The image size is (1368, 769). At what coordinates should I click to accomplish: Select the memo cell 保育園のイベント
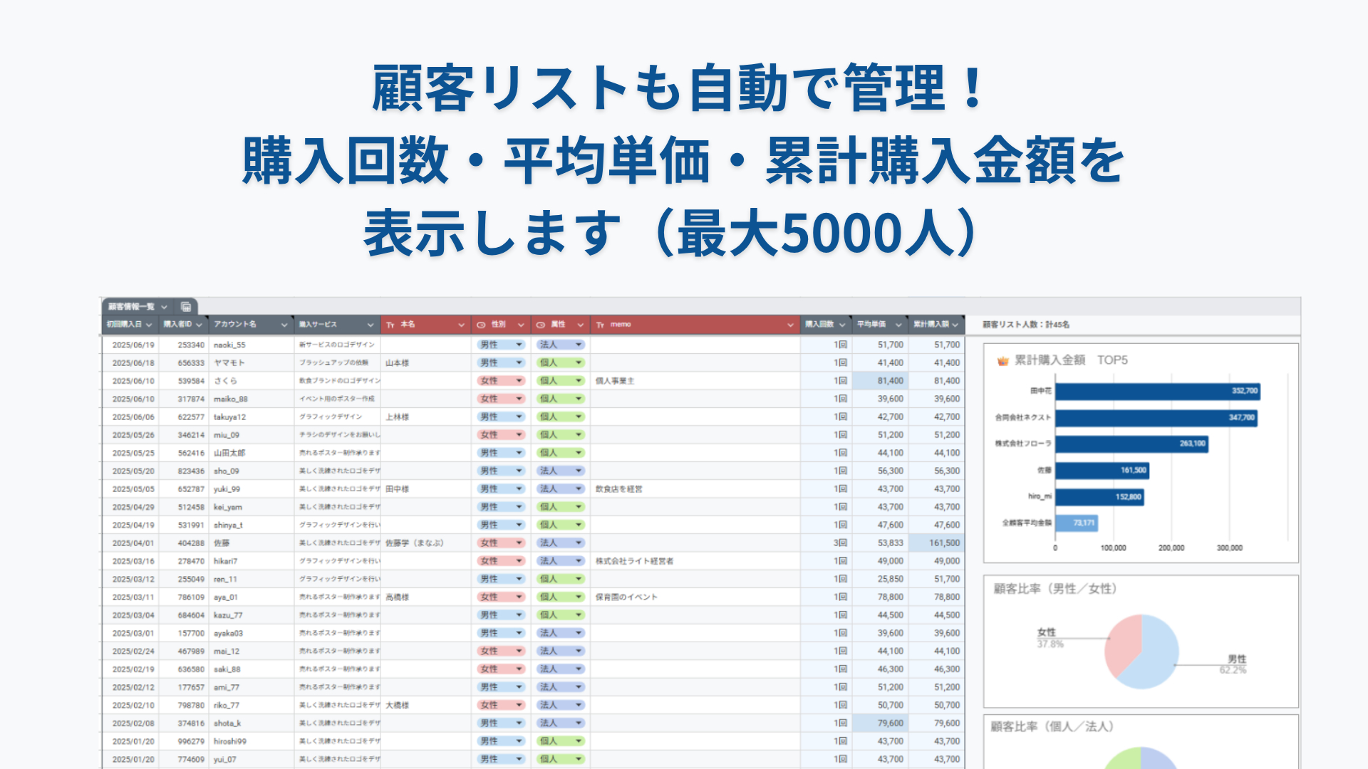click(x=695, y=597)
